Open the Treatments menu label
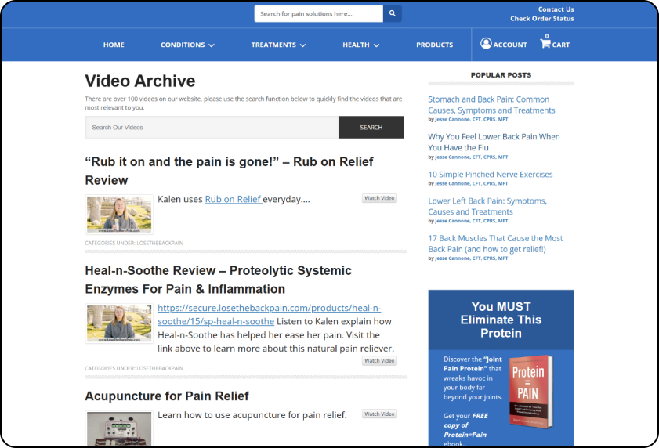 [x=273, y=45]
